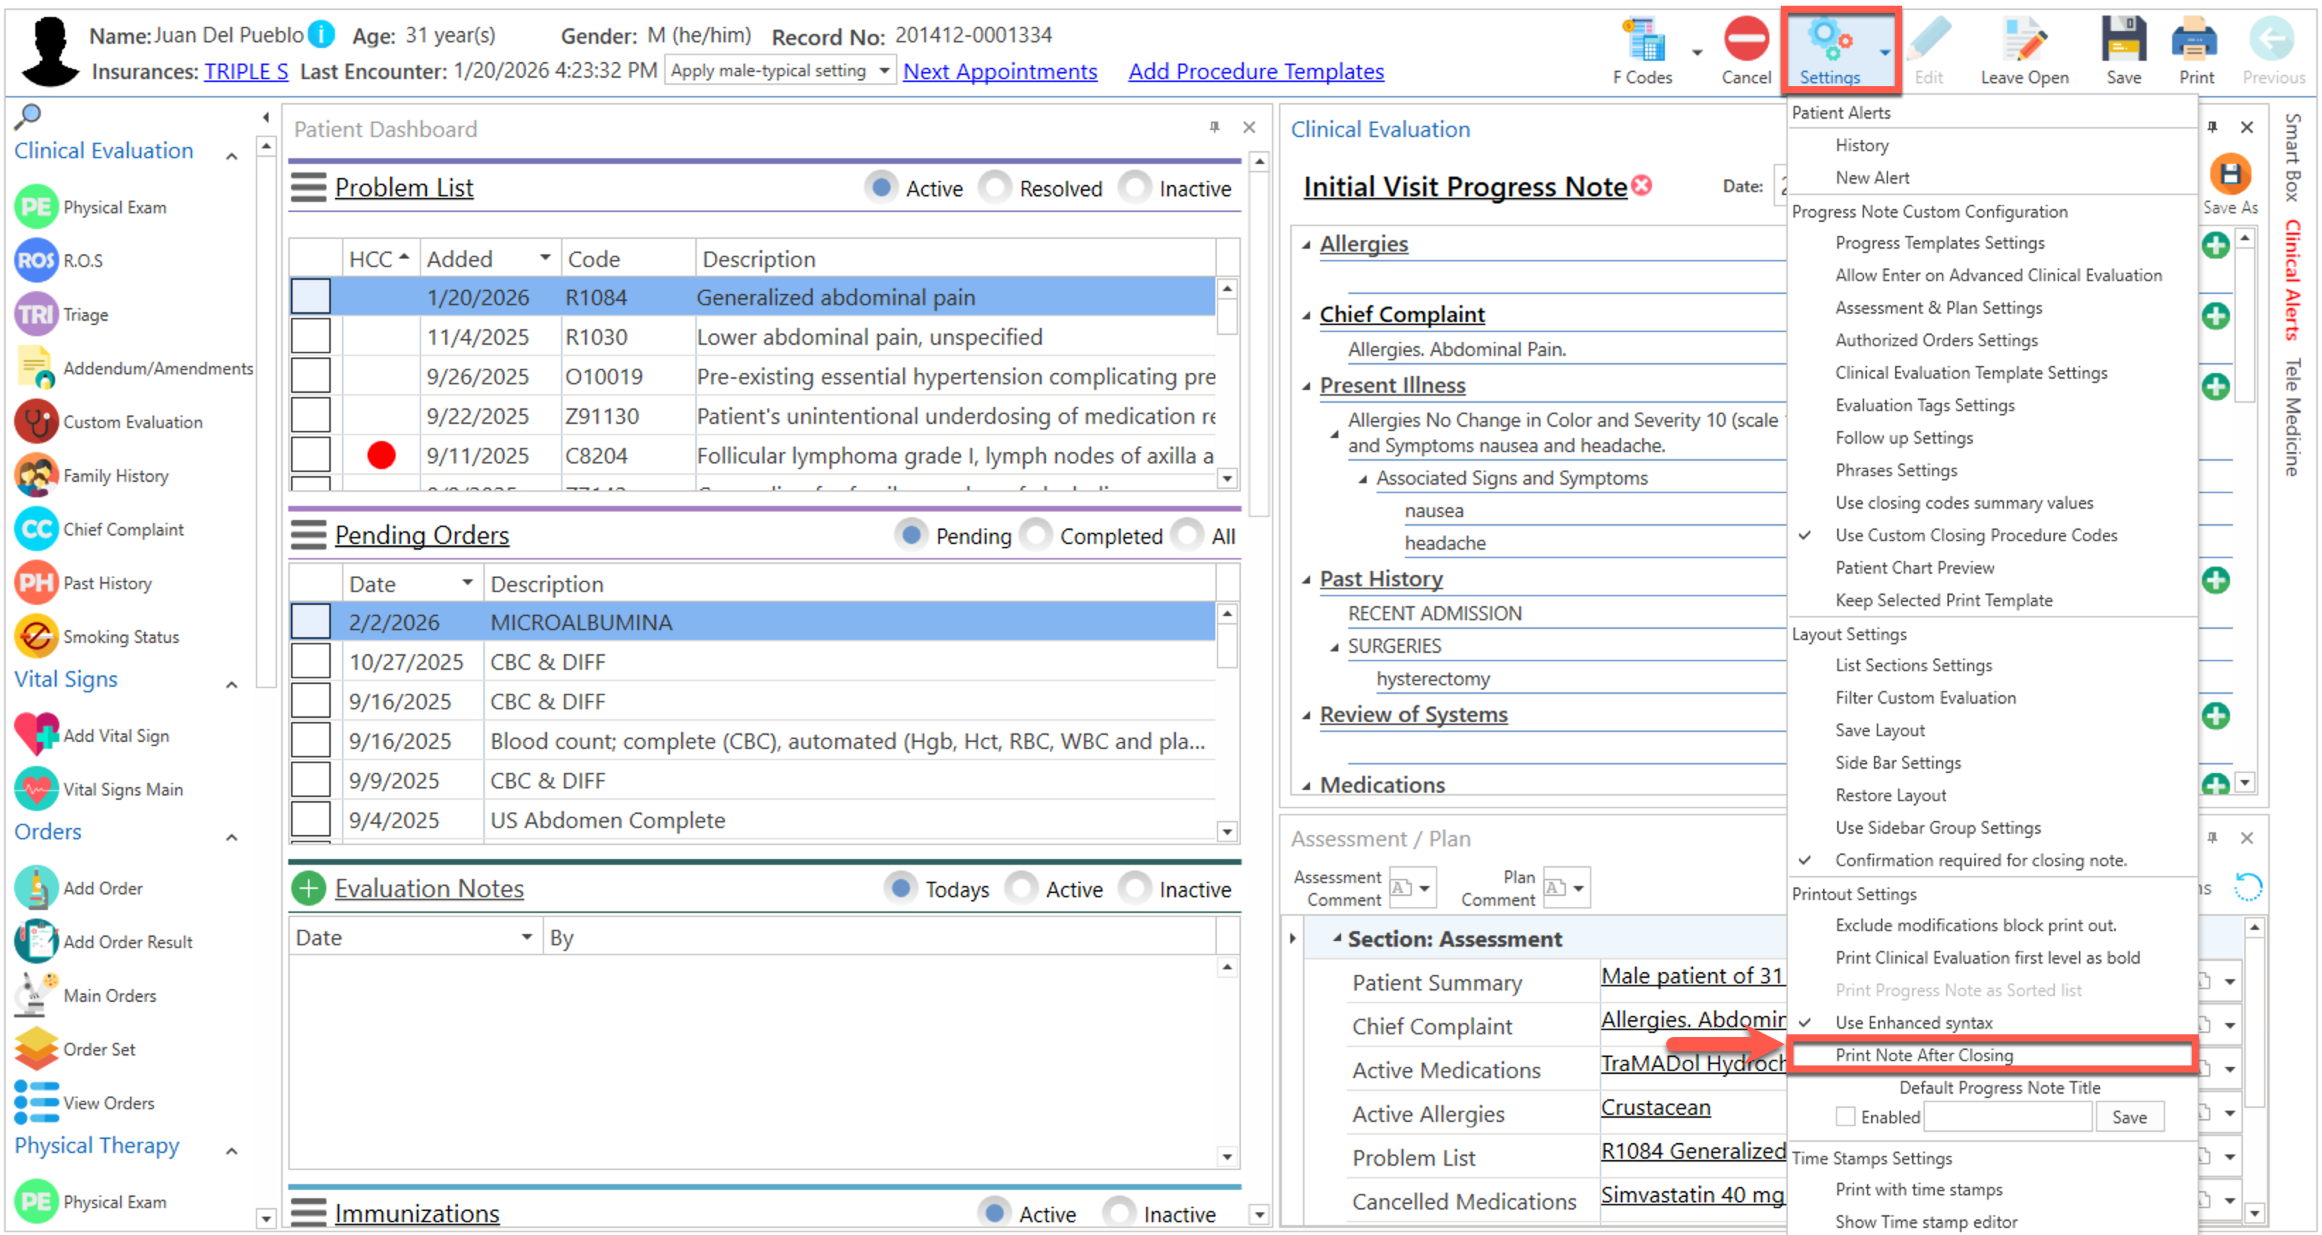This screenshot has height=1235, width=2322.
Task: Click the Add Vital Sign icon
Action: pos(36,735)
